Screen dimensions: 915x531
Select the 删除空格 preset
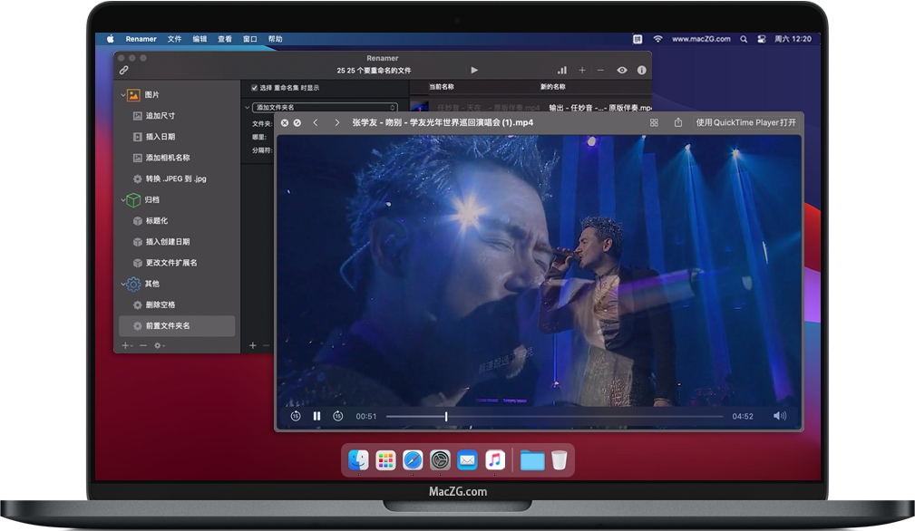coord(161,304)
